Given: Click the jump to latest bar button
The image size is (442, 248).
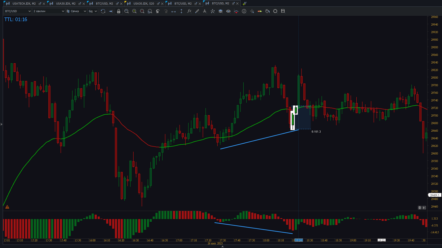Looking at the screenshot, I should [x=424, y=208].
